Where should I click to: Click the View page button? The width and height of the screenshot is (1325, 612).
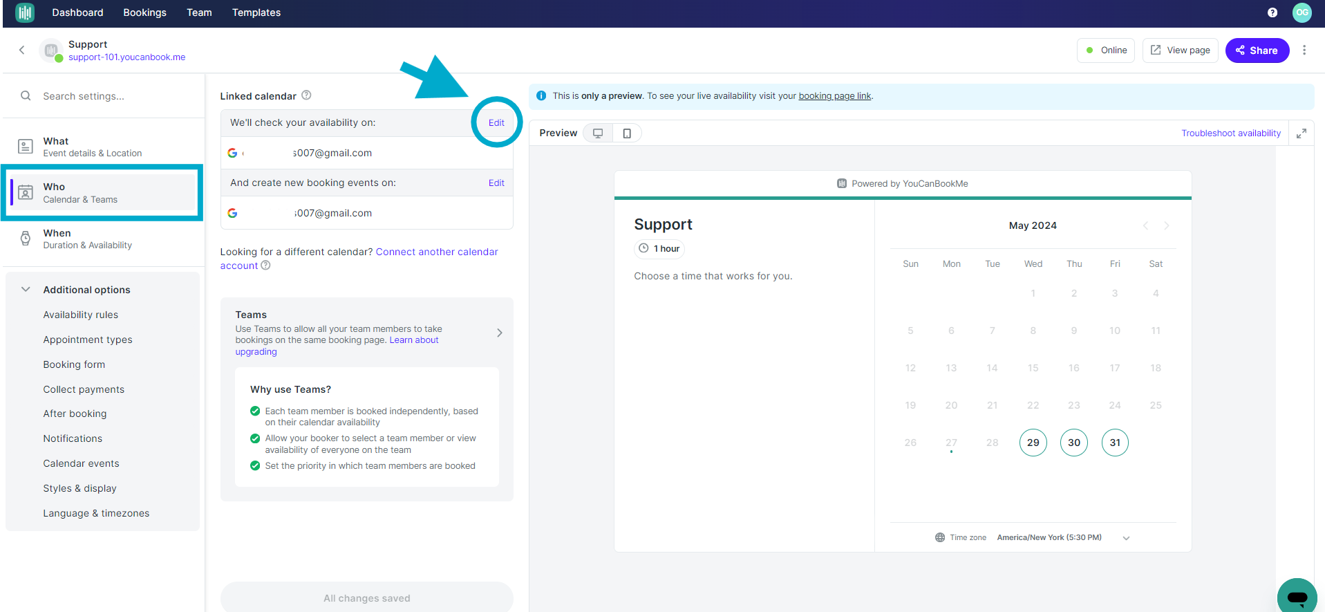pyautogui.click(x=1180, y=50)
